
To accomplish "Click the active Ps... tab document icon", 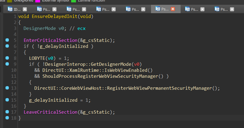I will click(x=158, y=9).
